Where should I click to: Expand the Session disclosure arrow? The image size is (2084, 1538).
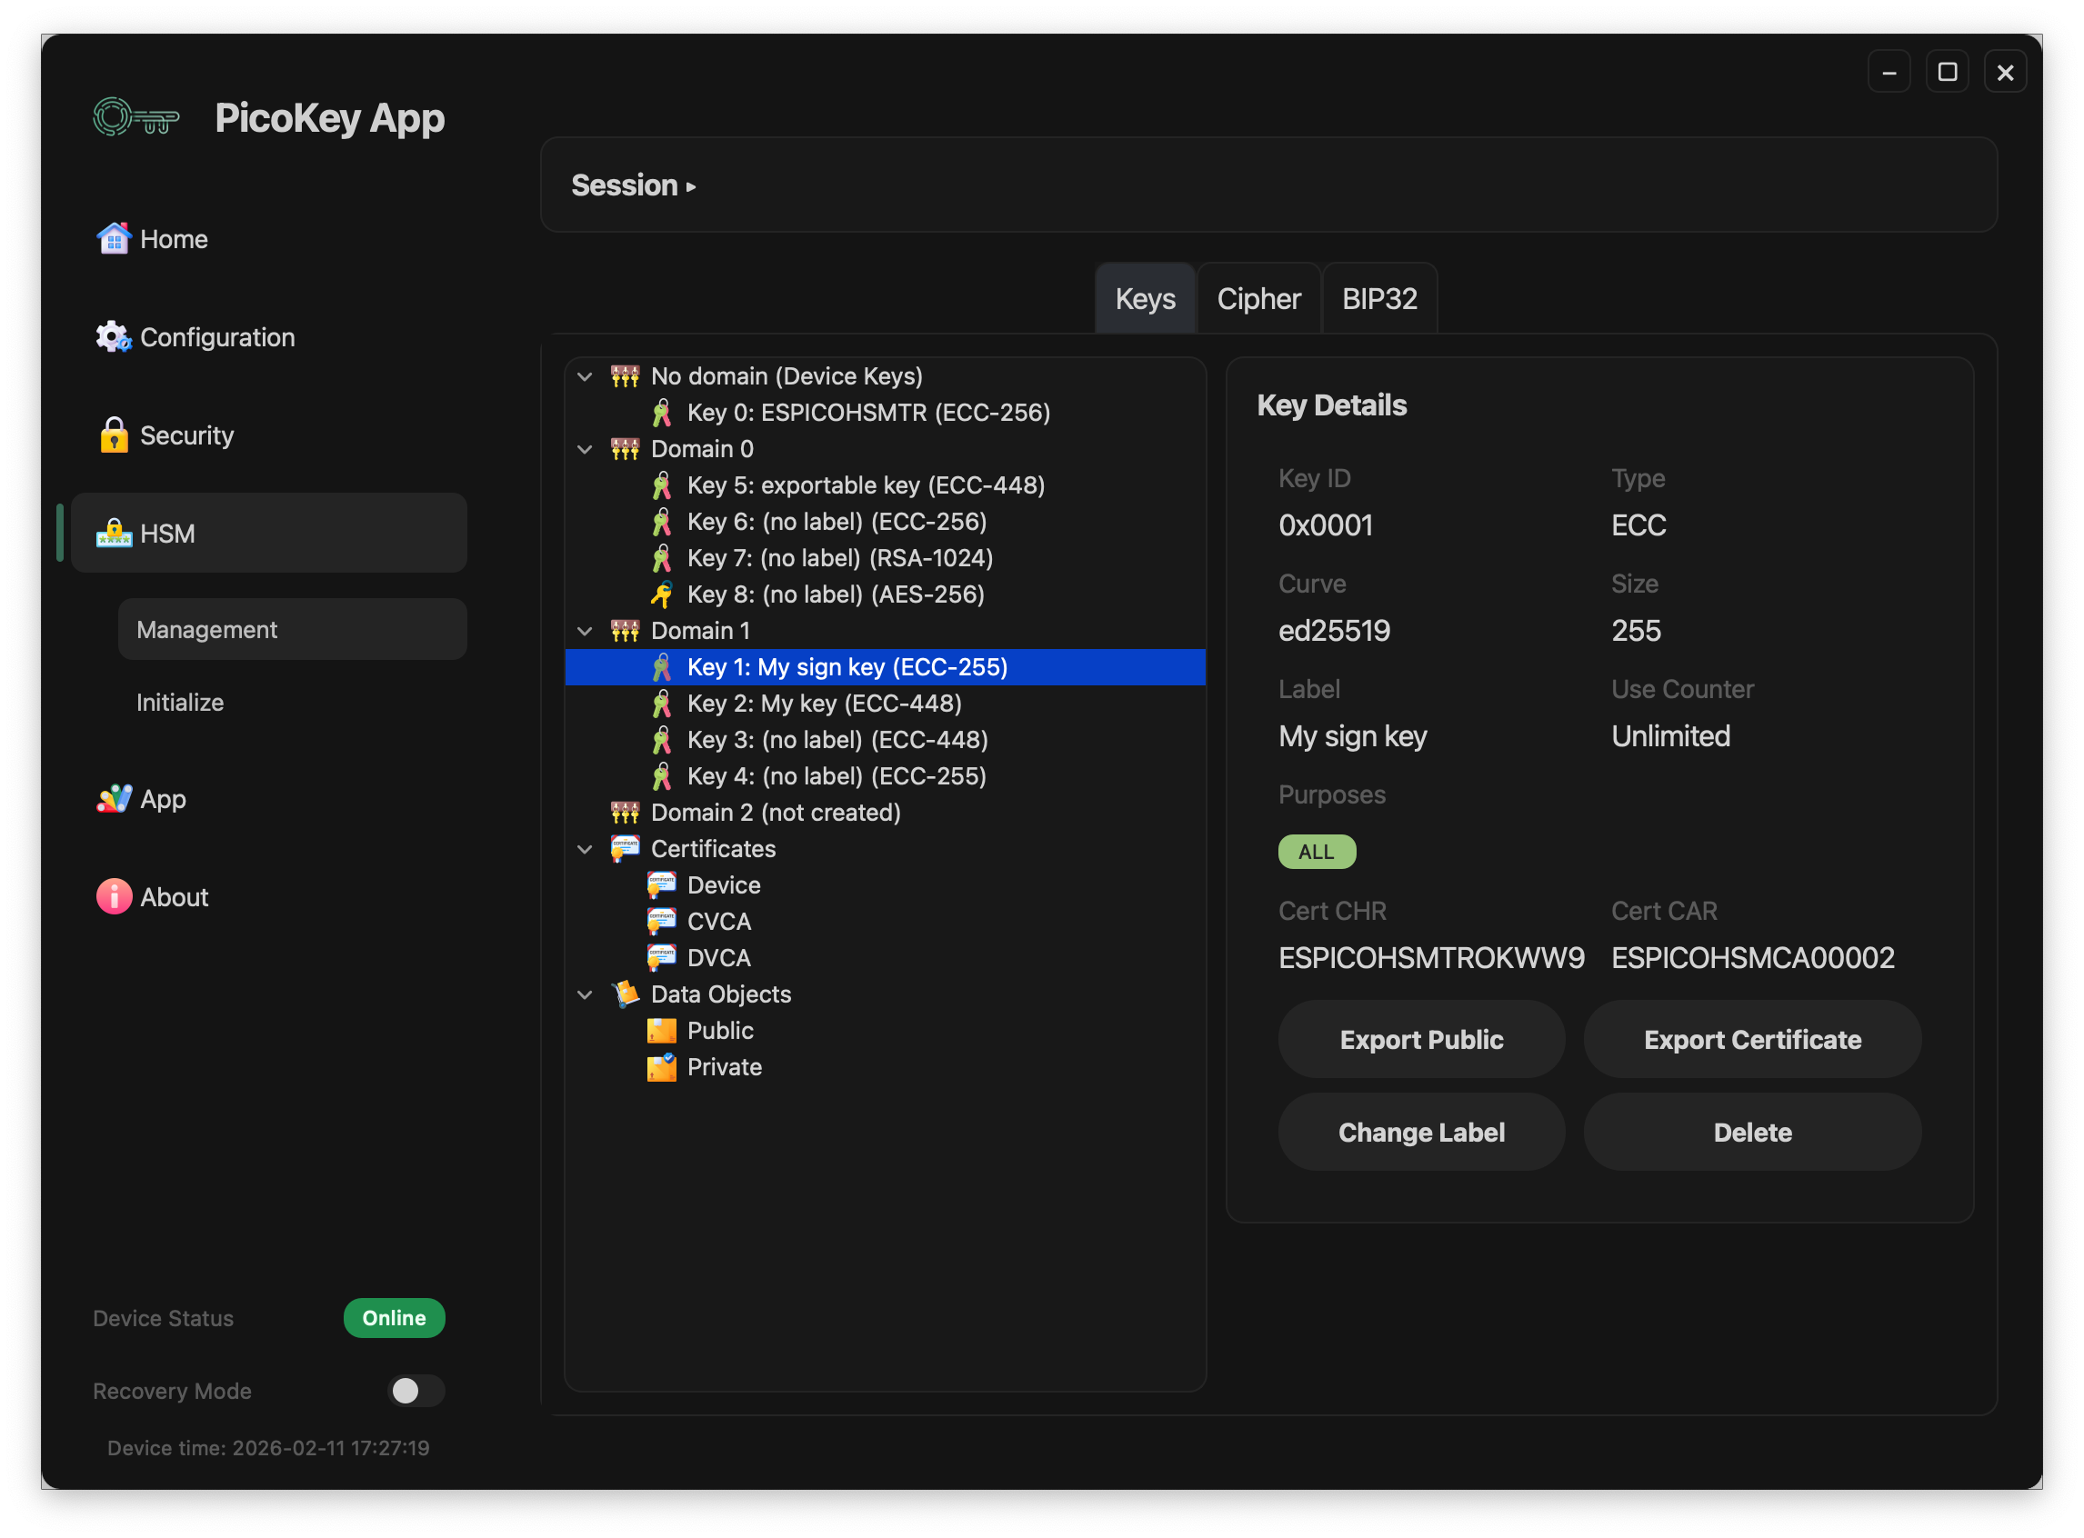(691, 186)
